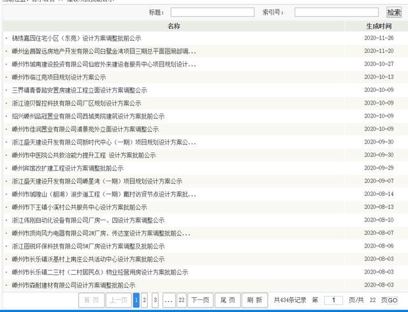Open 嵊州市长乐镇沃基村上南庄公共活动中心 notice
This screenshot has width=408, height=312.
[88, 260]
